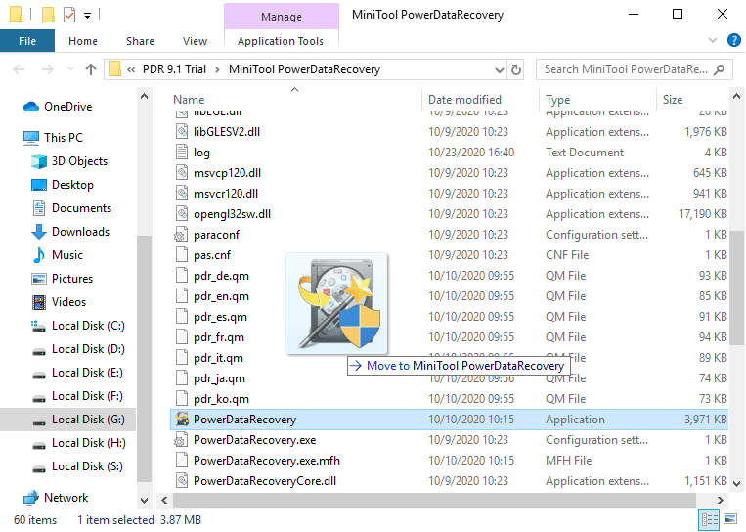Open the Recent locations dropdown

tap(71, 69)
